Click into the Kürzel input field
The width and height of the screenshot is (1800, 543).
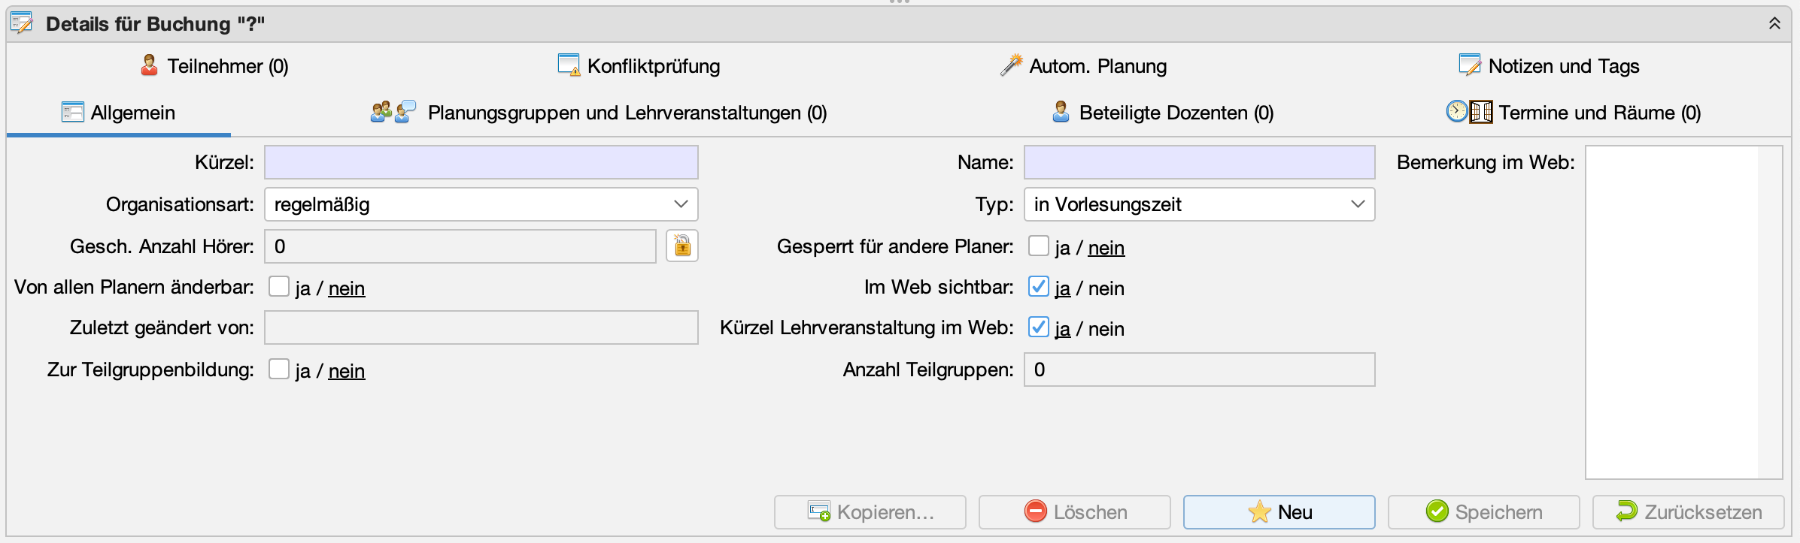pyautogui.click(x=481, y=162)
